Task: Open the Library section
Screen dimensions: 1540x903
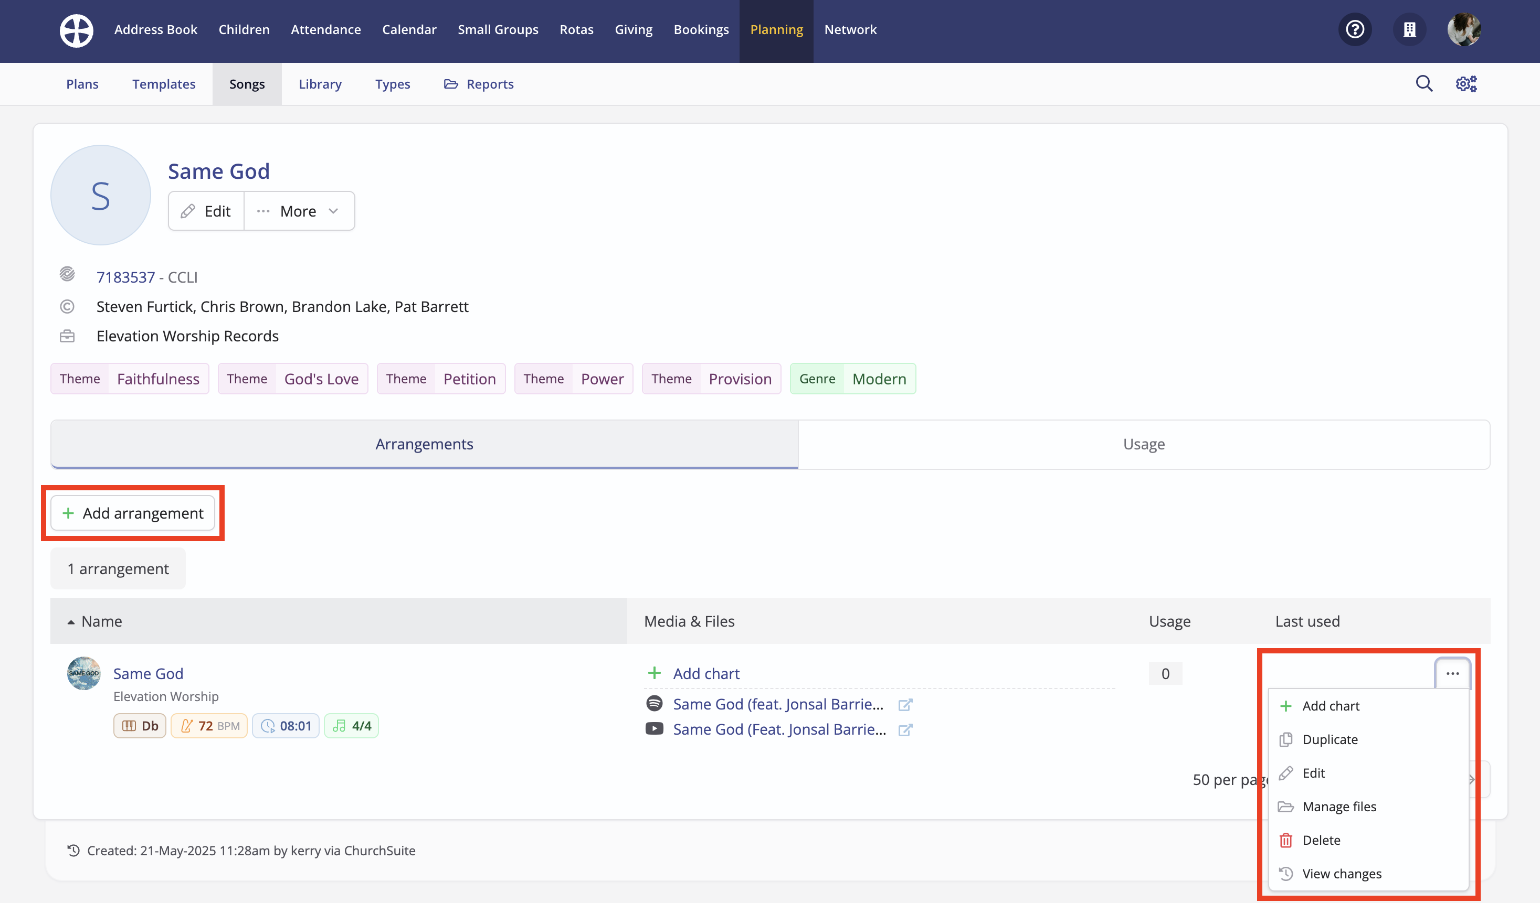Action: point(320,84)
